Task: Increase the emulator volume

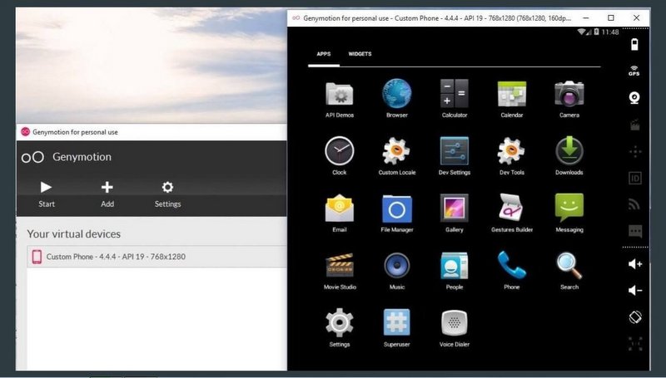Action: pyautogui.click(x=635, y=264)
